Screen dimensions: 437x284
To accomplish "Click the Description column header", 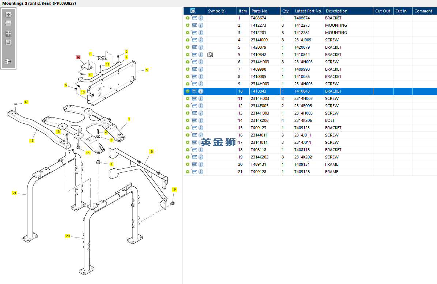I will tap(336, 11).
